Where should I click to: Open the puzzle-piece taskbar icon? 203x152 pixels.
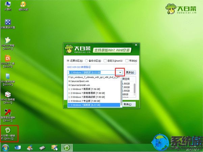coord(54,148)
